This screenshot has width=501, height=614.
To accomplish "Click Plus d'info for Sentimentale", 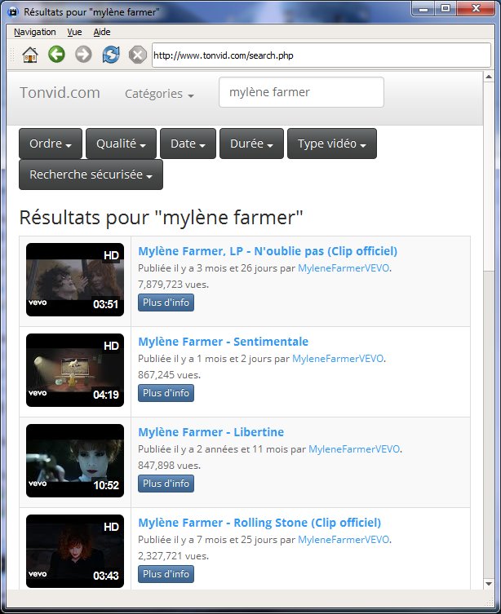I will click(x=166, y=393).
